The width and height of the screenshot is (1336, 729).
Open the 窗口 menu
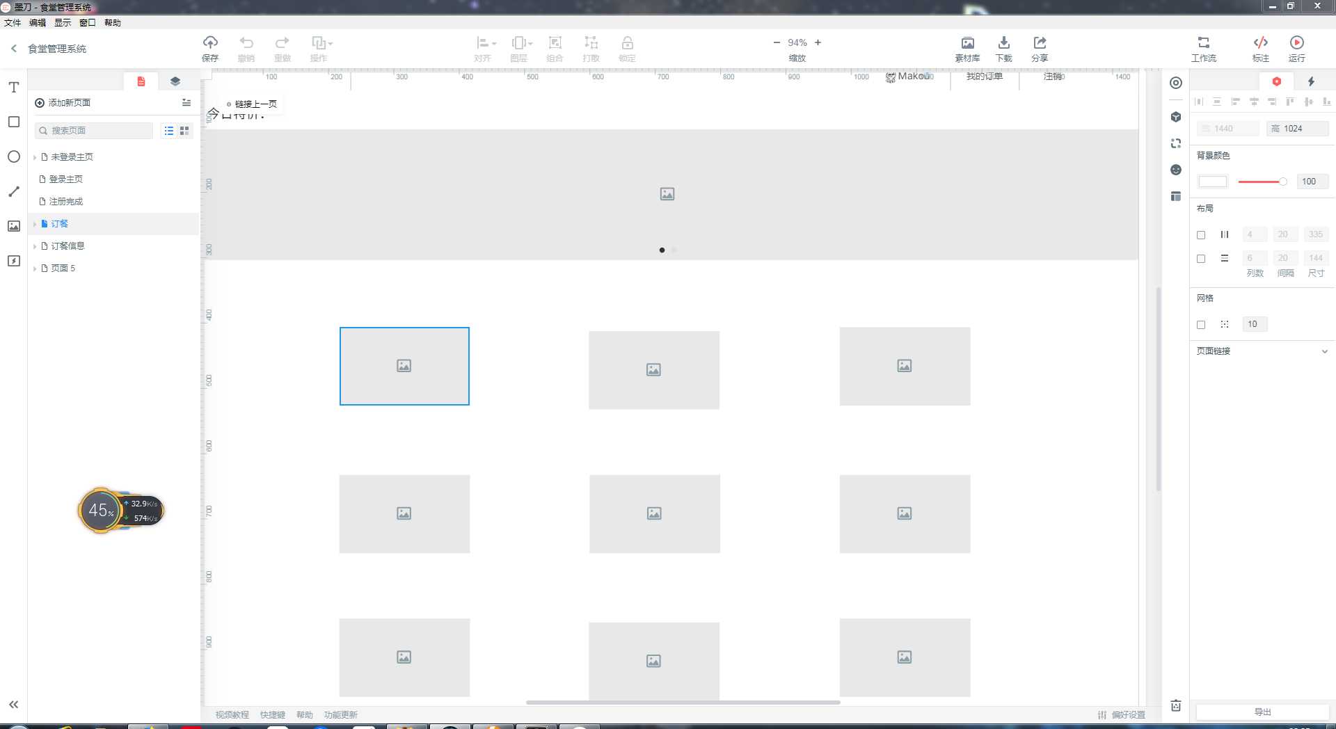[88, 23]
